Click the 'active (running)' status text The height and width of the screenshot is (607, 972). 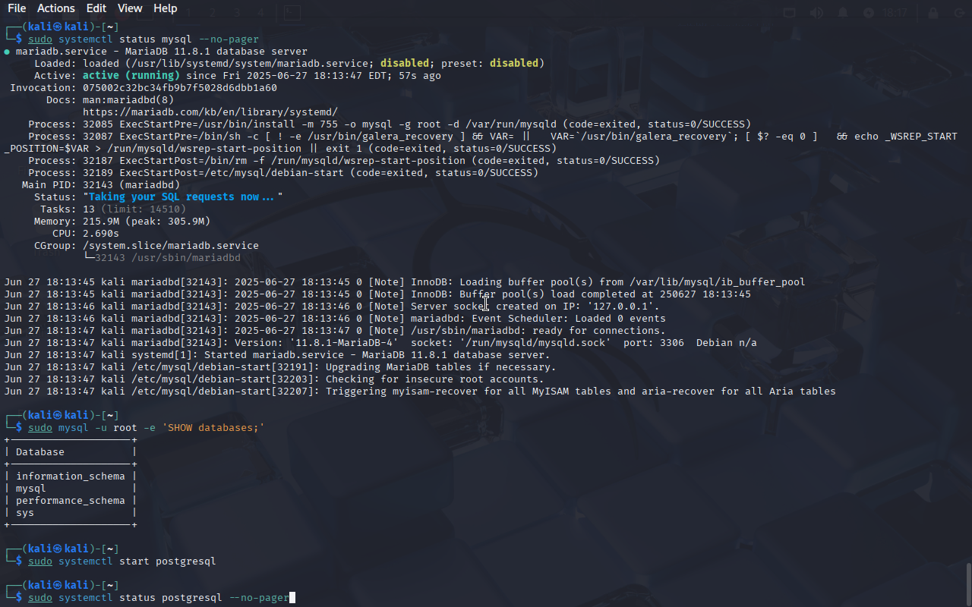131,76
